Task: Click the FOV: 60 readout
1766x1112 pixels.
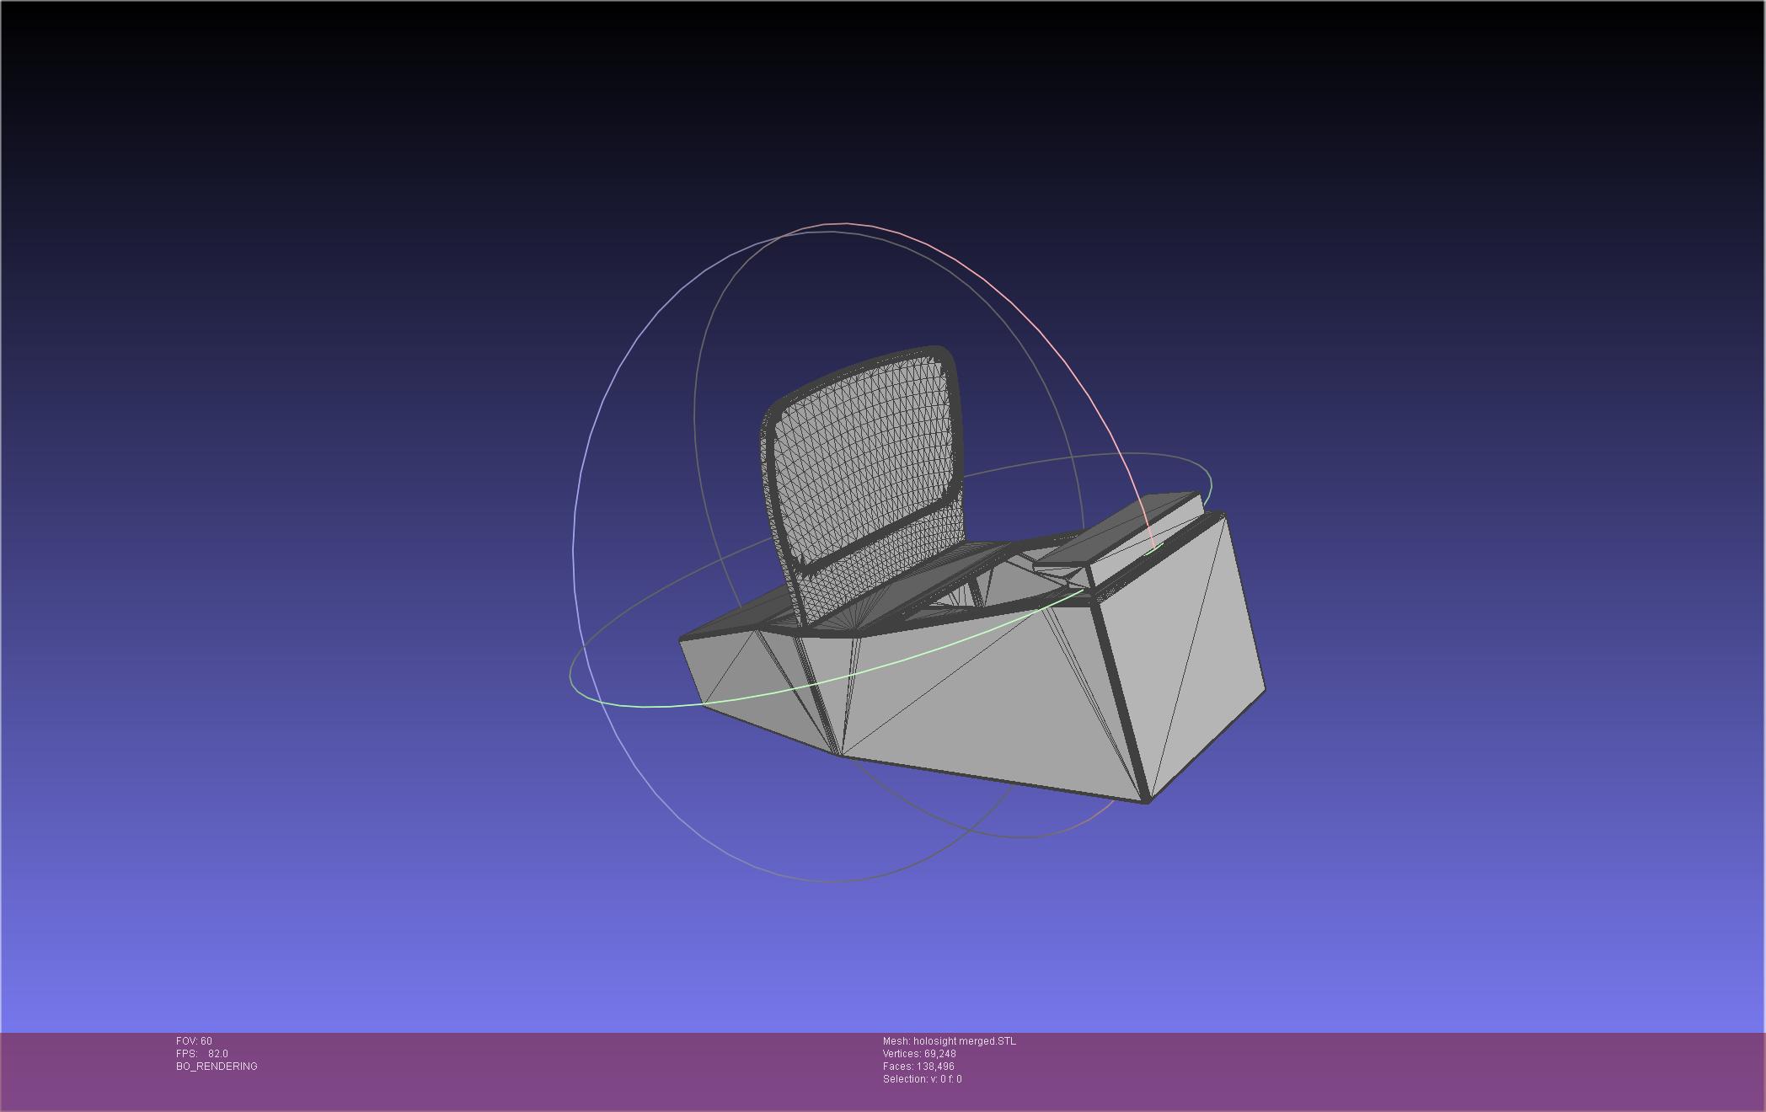Action: click(194, 1041)
